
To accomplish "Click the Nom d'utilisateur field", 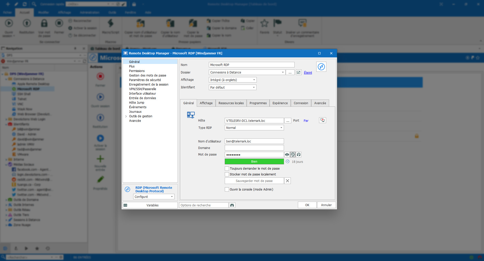I will (x=254, y=141).
